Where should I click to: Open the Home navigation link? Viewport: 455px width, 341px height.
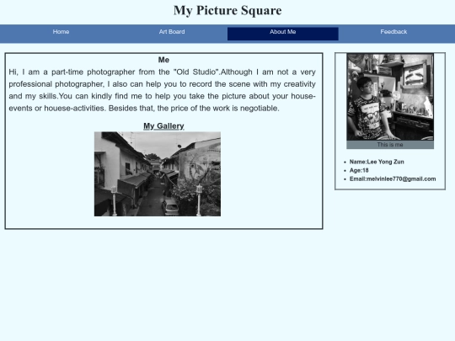click(61, 32)
